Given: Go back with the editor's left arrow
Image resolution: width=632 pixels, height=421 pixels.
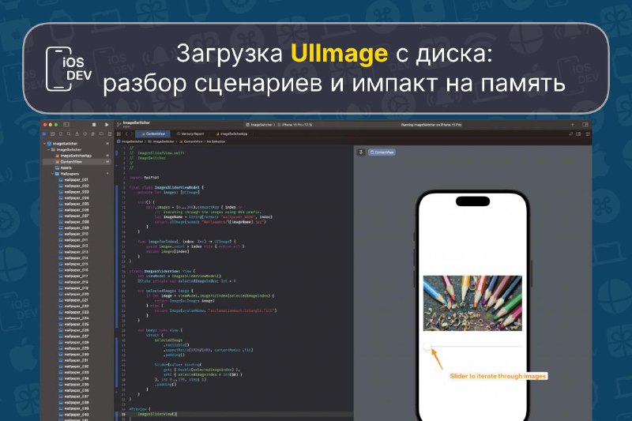Looking at the screenshot, I should tap(126, 133).
